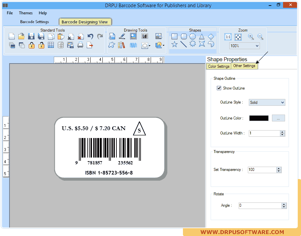Open the Themes menu
301x236 pixels.
click(x=26, y=13)
